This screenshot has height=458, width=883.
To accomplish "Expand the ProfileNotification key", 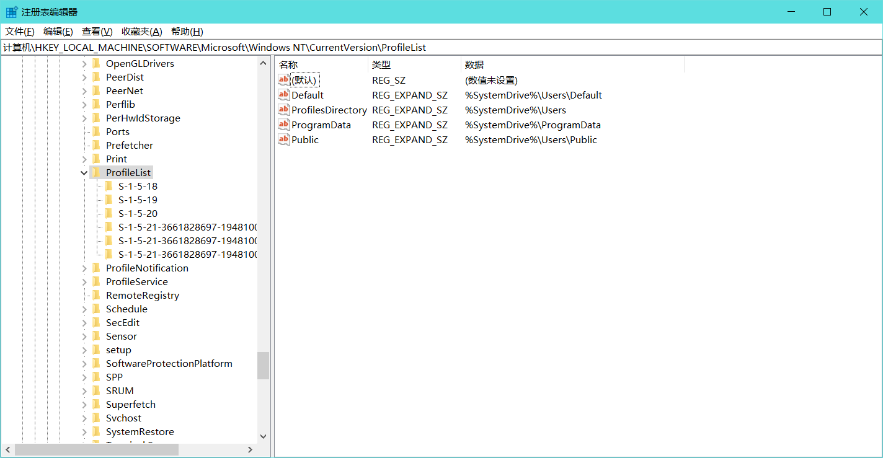I will tap(84, 268).
